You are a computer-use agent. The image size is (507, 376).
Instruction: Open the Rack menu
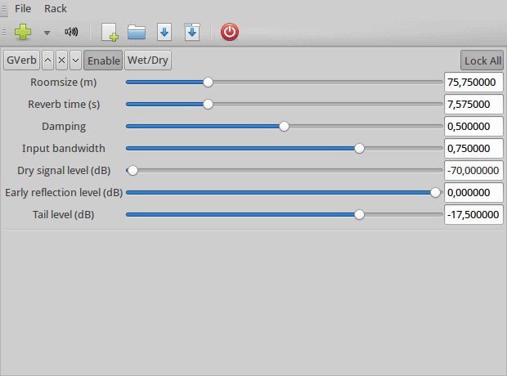click(56, 8)
